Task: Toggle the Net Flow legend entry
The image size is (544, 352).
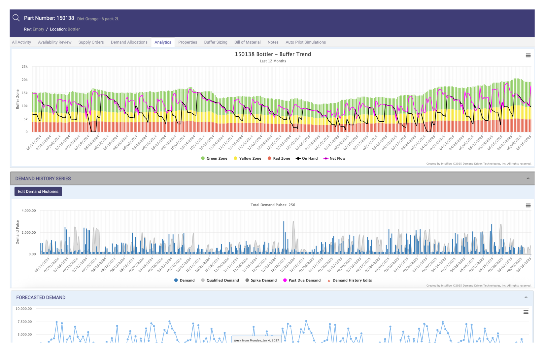Action: click(334, 159)
